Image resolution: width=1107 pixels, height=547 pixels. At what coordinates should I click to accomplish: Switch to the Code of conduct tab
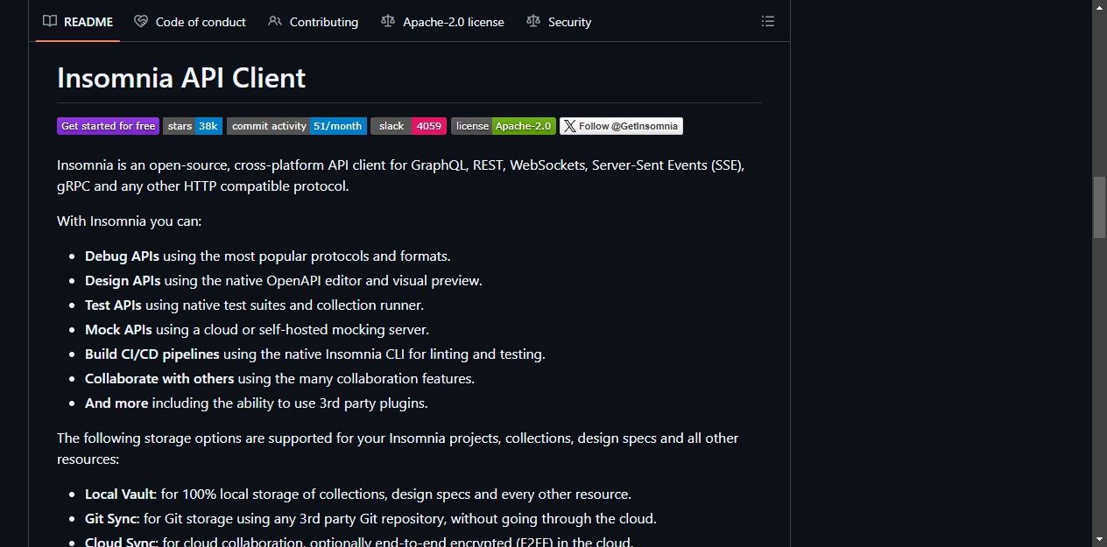[190, 22]
